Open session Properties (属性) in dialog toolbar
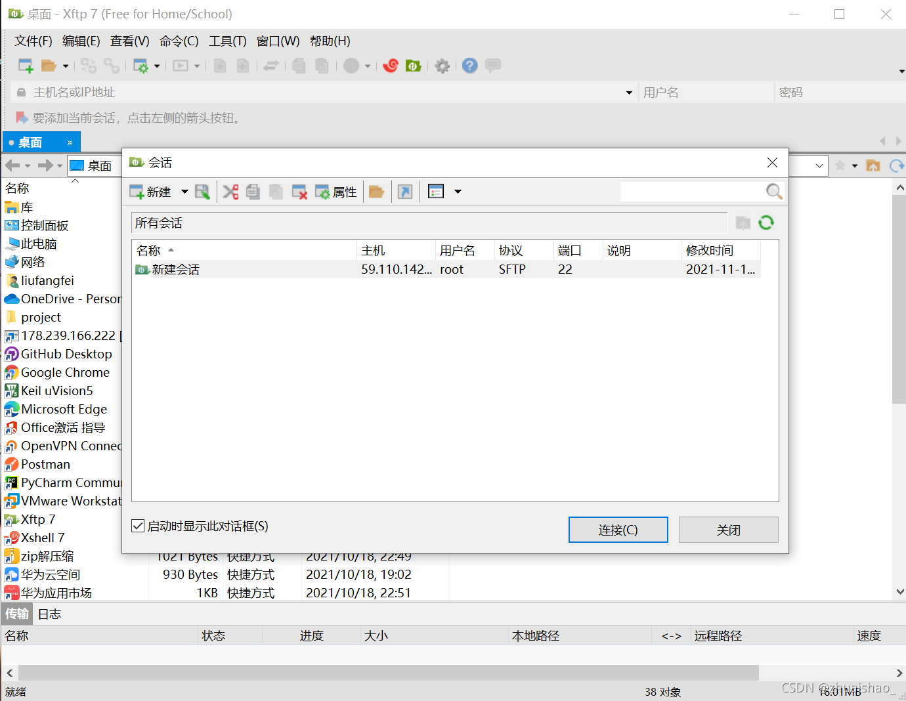This screenshot has height=701, width=906. pos(335,192)
